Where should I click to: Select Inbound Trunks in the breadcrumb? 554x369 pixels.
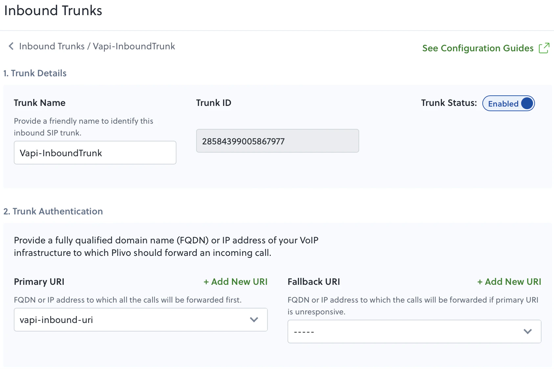point(53,46)
